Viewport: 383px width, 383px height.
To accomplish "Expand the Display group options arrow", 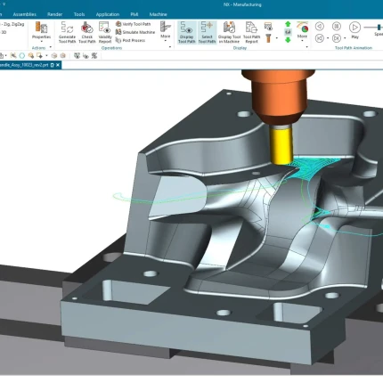I will click(x=306, y=47).
